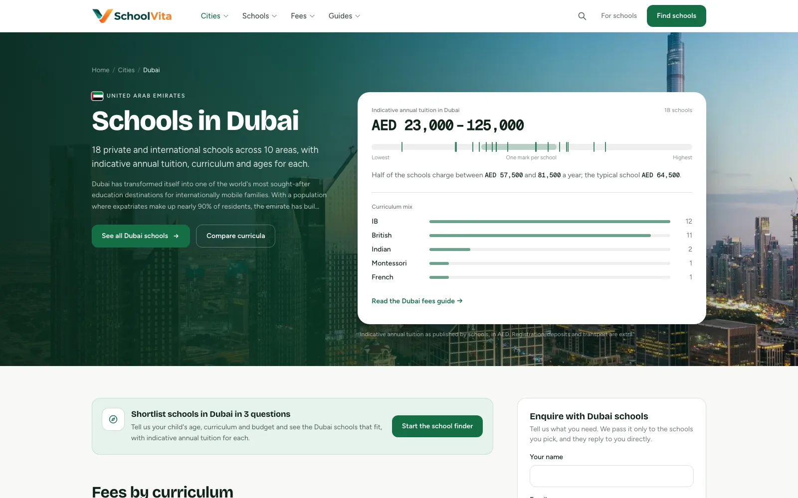Open the search magnifier icon

pyautogui.click(x=582, y=16)
